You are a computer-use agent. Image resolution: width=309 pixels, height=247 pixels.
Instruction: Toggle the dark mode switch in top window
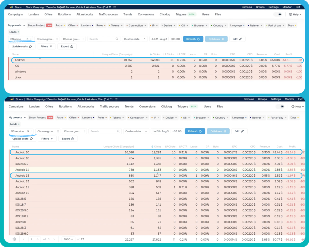point(278,14)
